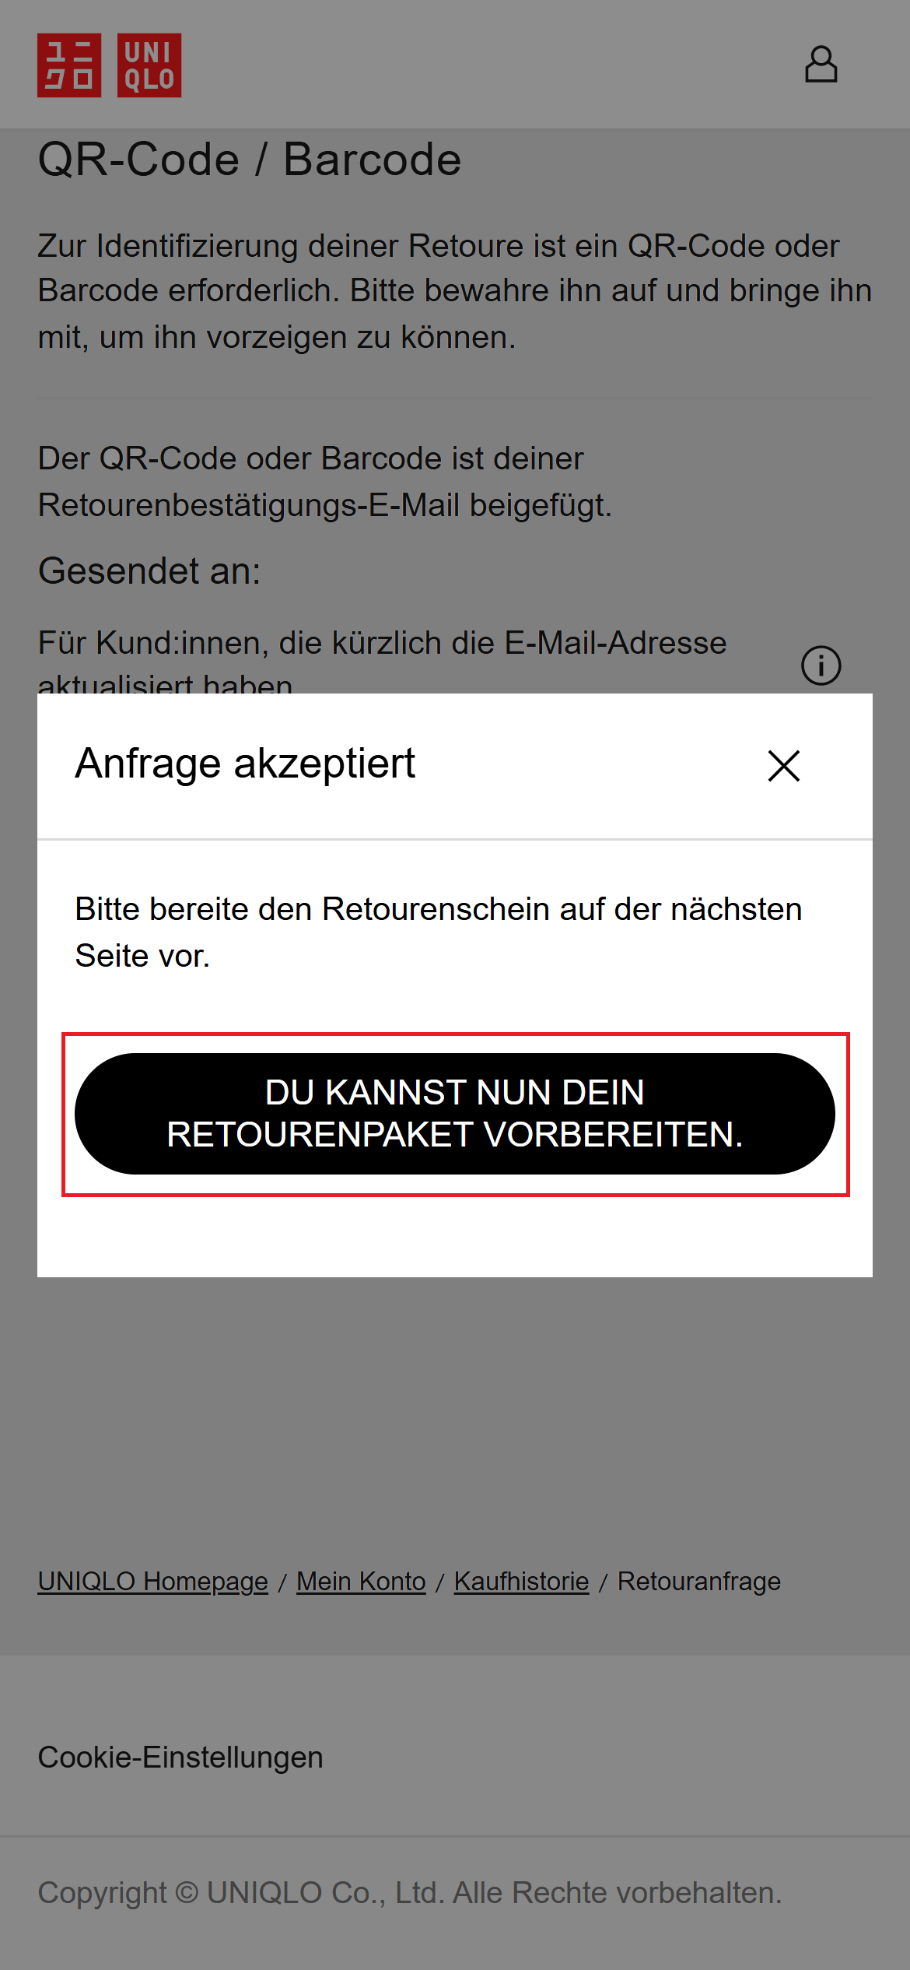910x1970 pixels.
Task: Tap the Retourenpaket vorbereiten black button
Action: (x=455, y=1114)
